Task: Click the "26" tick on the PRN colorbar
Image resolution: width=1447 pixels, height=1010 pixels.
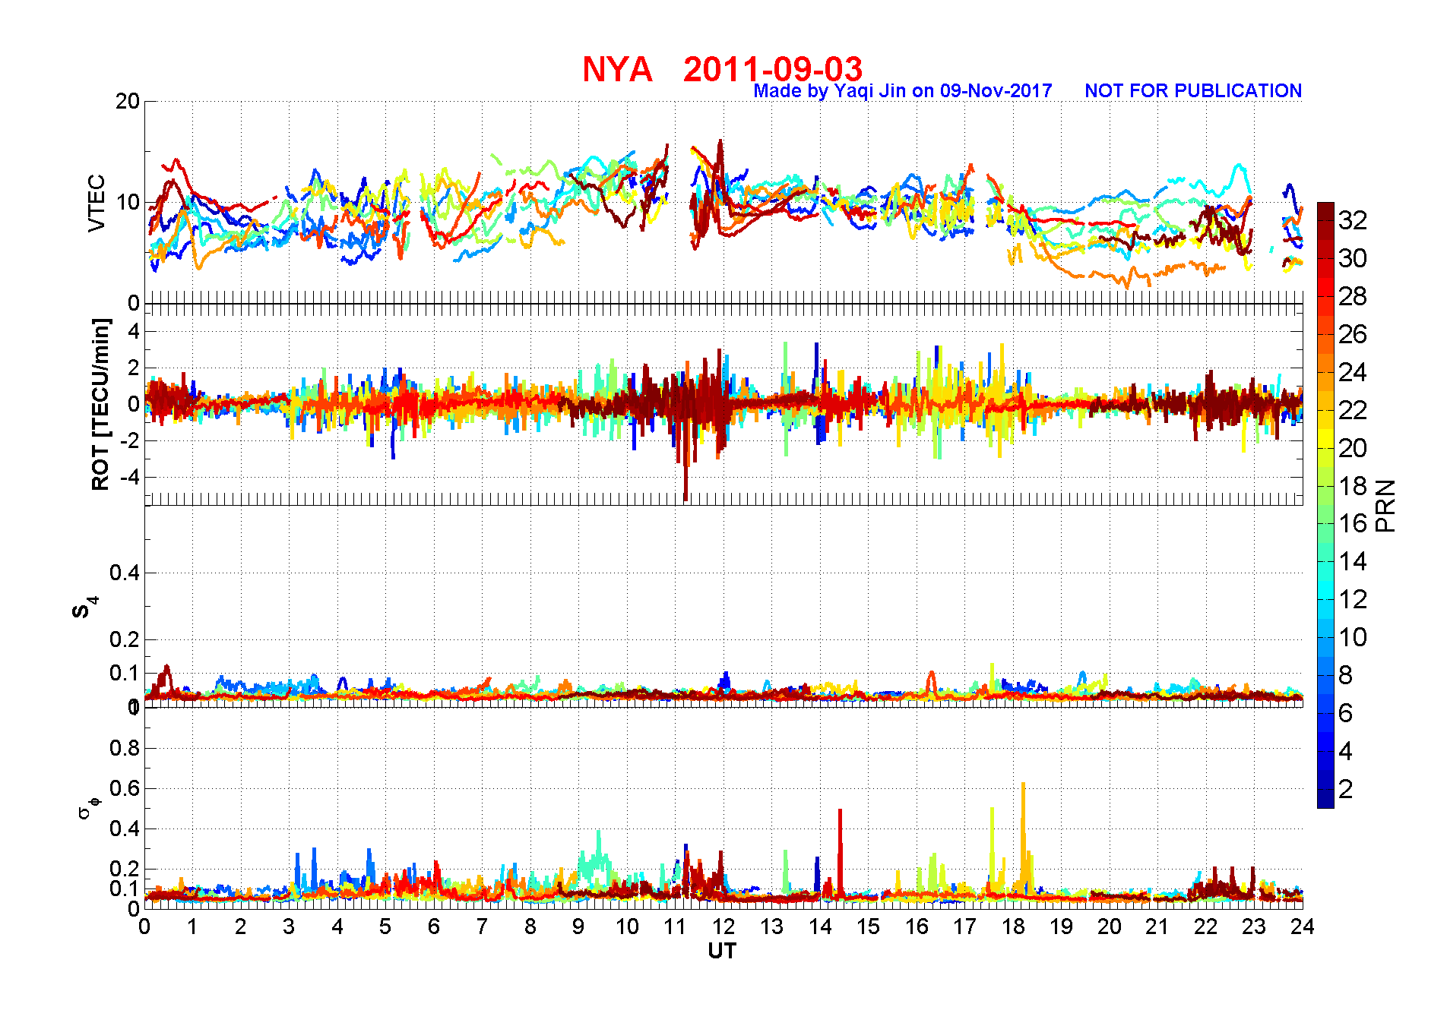Action: (1353, 334)
